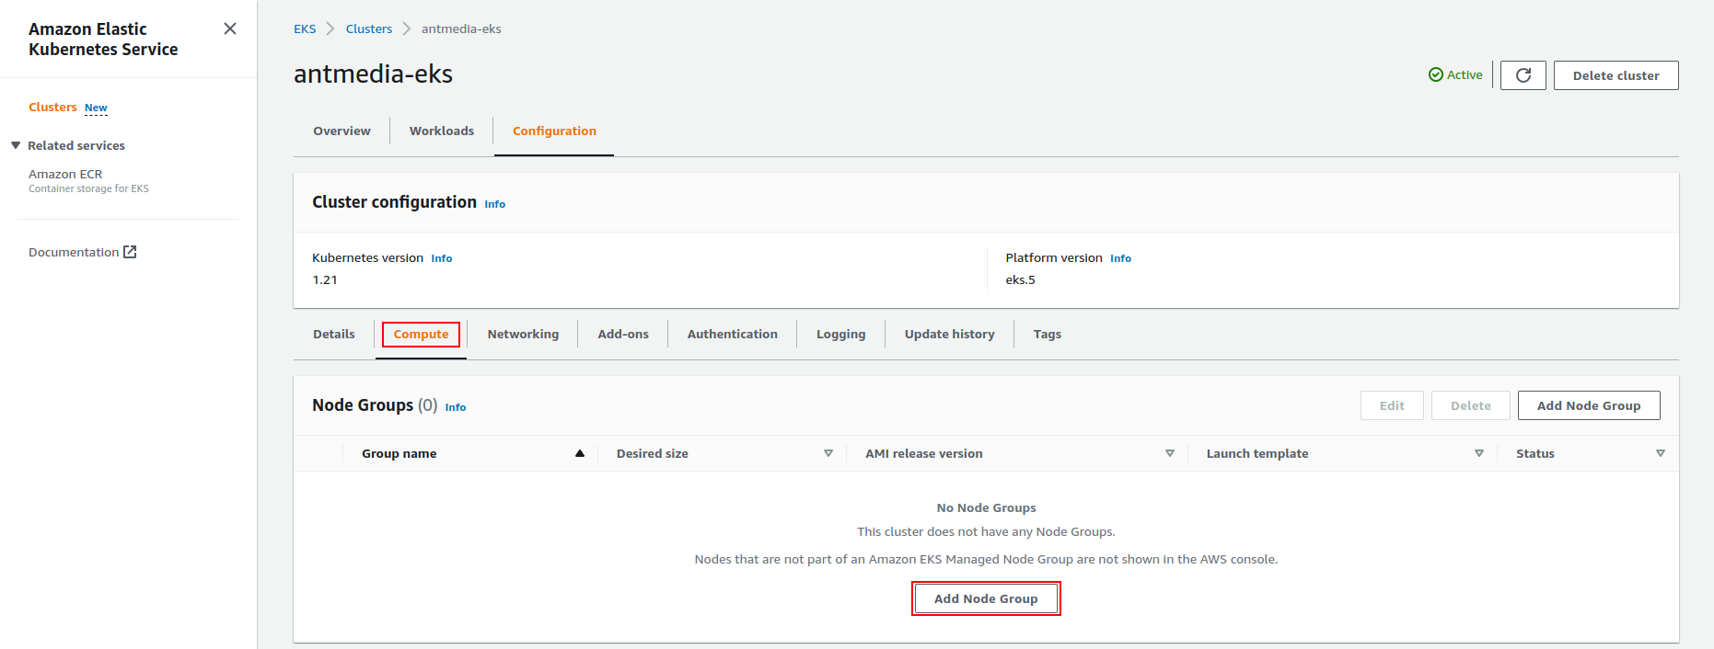This screenshot has height=649, width=1714.
Task: Click the disabled Delete node group button
Action: [x=1470, y=405]
